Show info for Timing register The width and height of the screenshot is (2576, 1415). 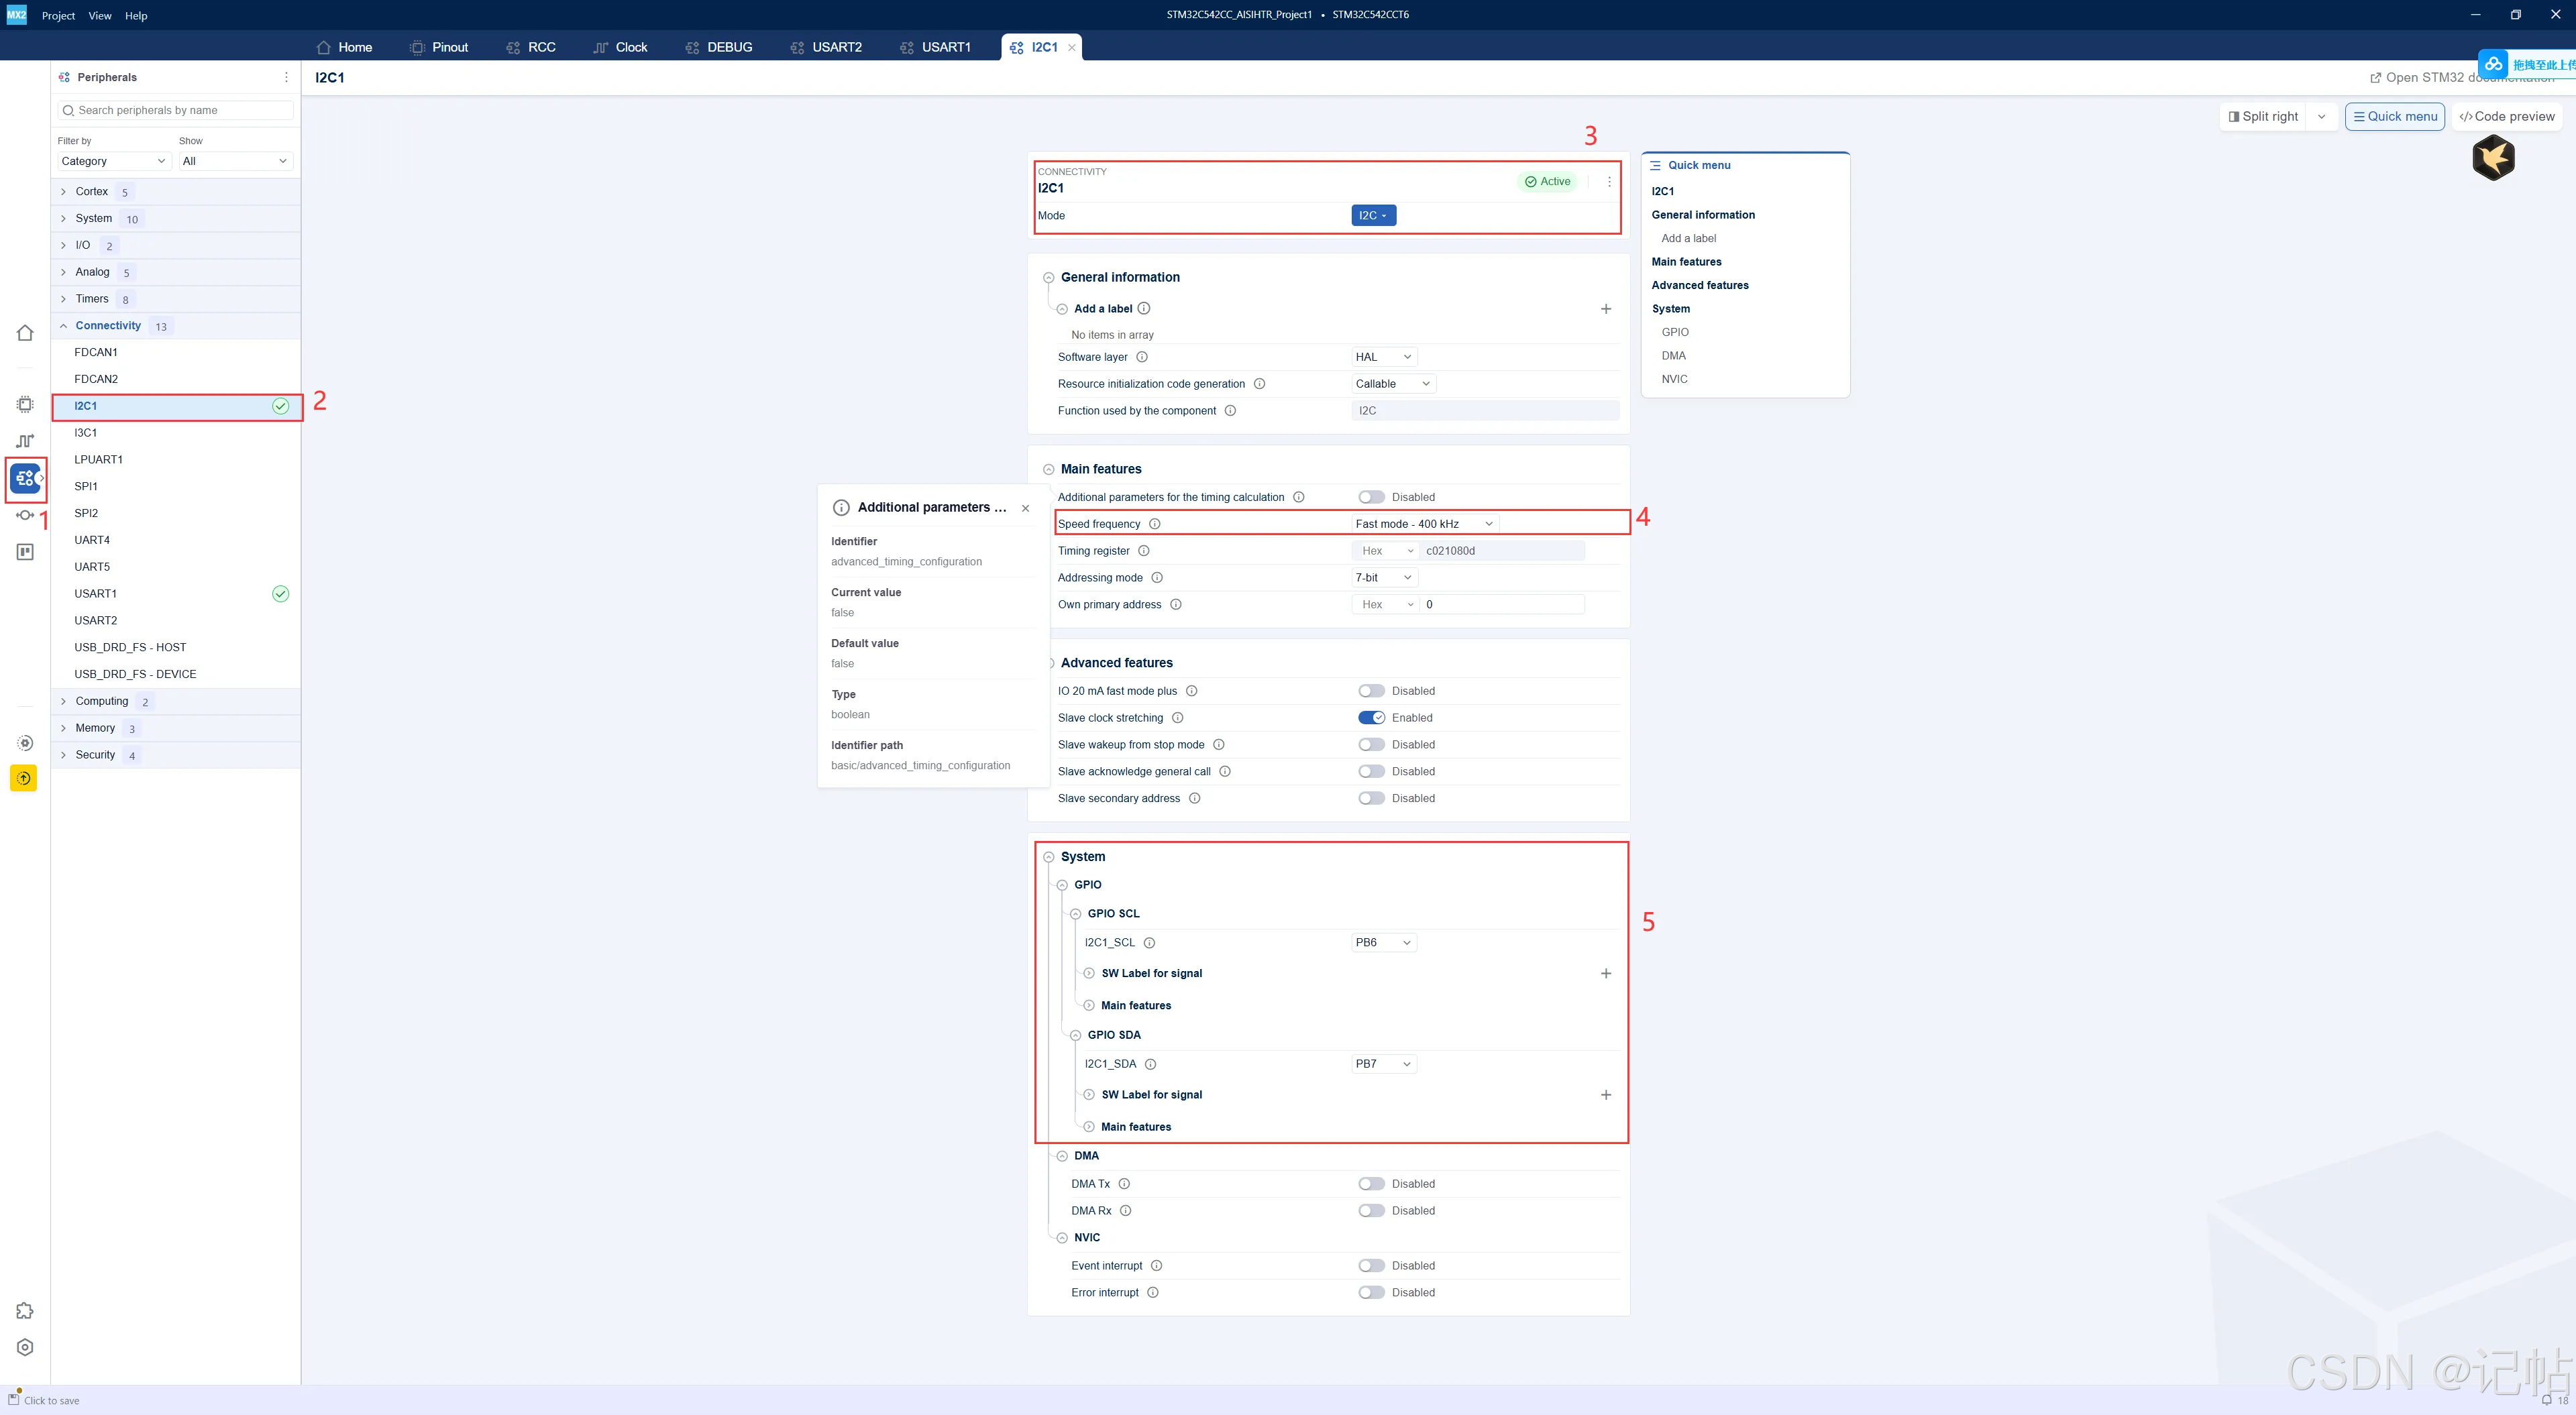1144,551
